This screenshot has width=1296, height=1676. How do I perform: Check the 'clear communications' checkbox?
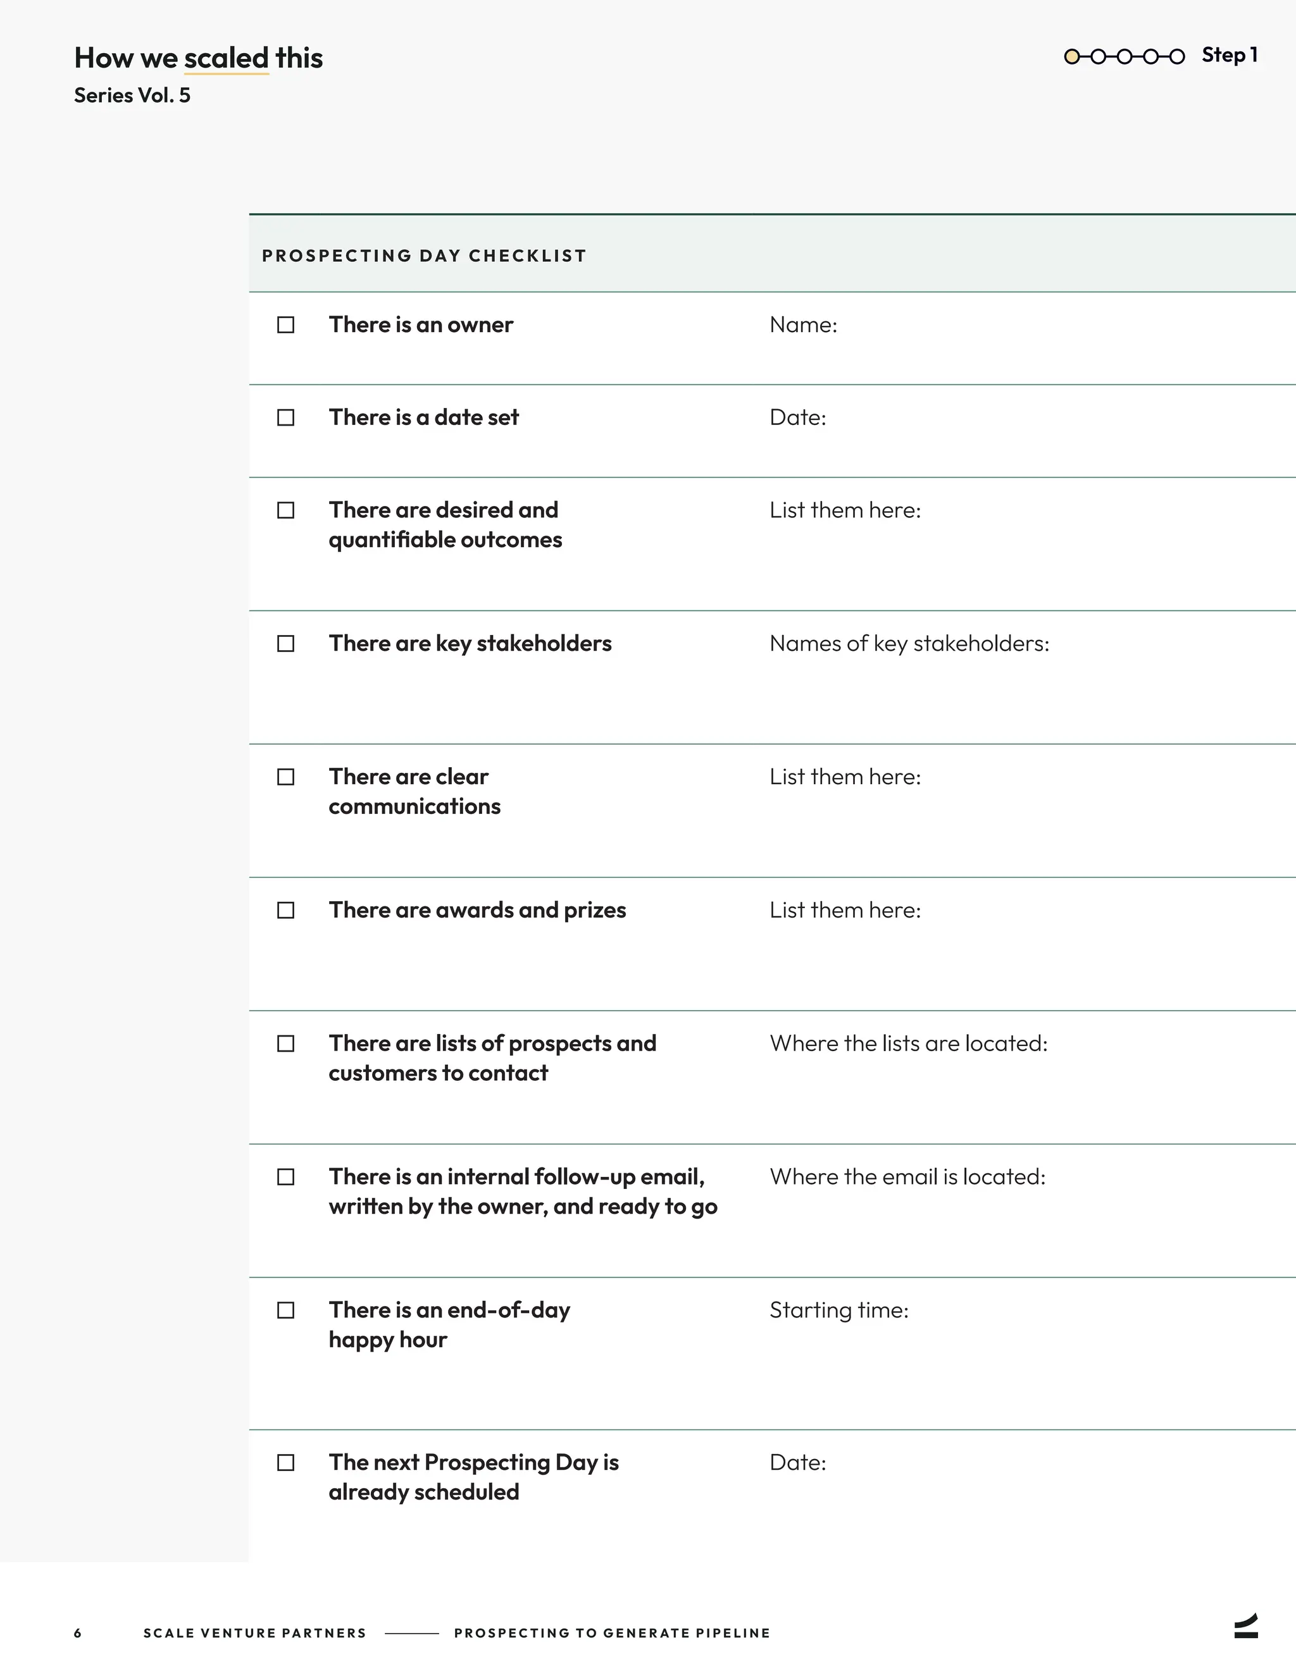(x=285, y=777)
